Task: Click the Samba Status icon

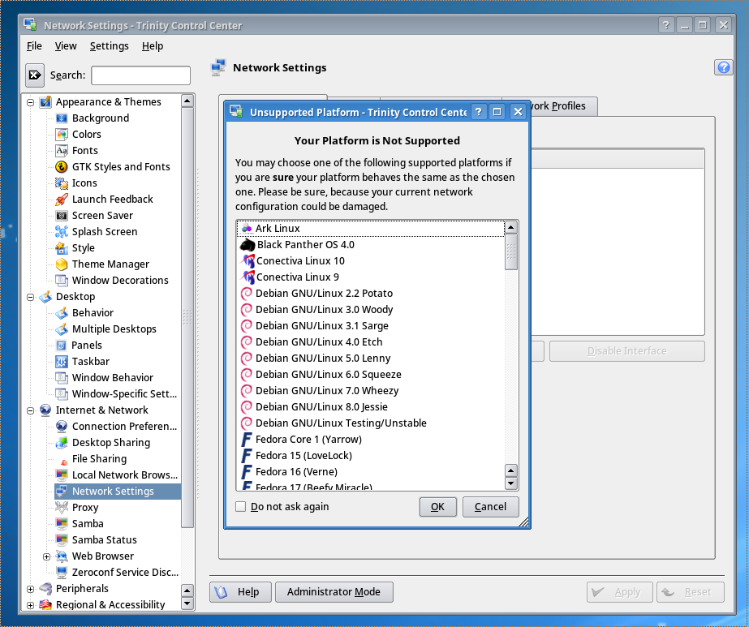Action: 62,540
